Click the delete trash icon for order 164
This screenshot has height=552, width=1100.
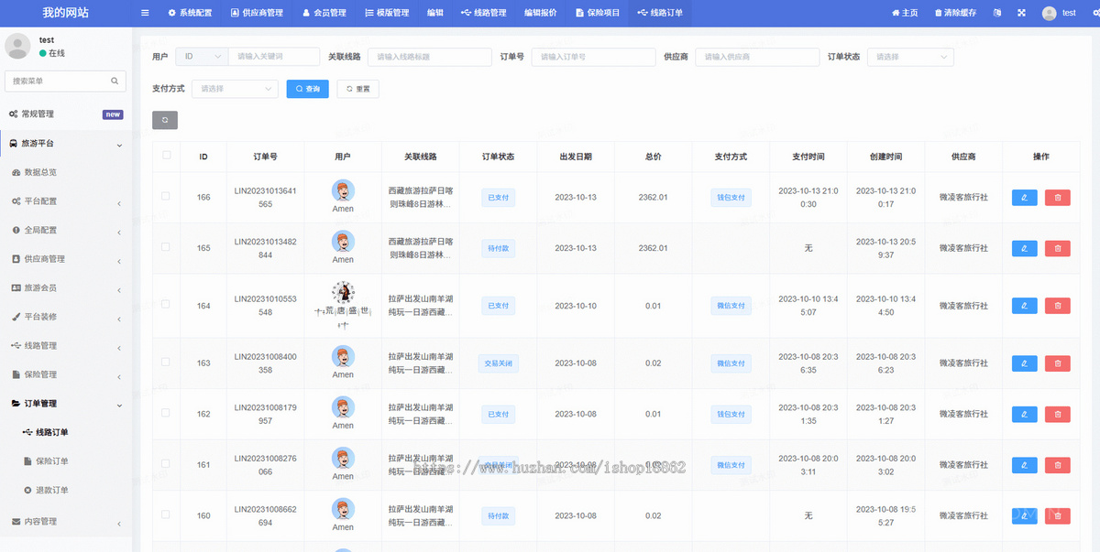pyautogui.click(x=1057, y=305)
